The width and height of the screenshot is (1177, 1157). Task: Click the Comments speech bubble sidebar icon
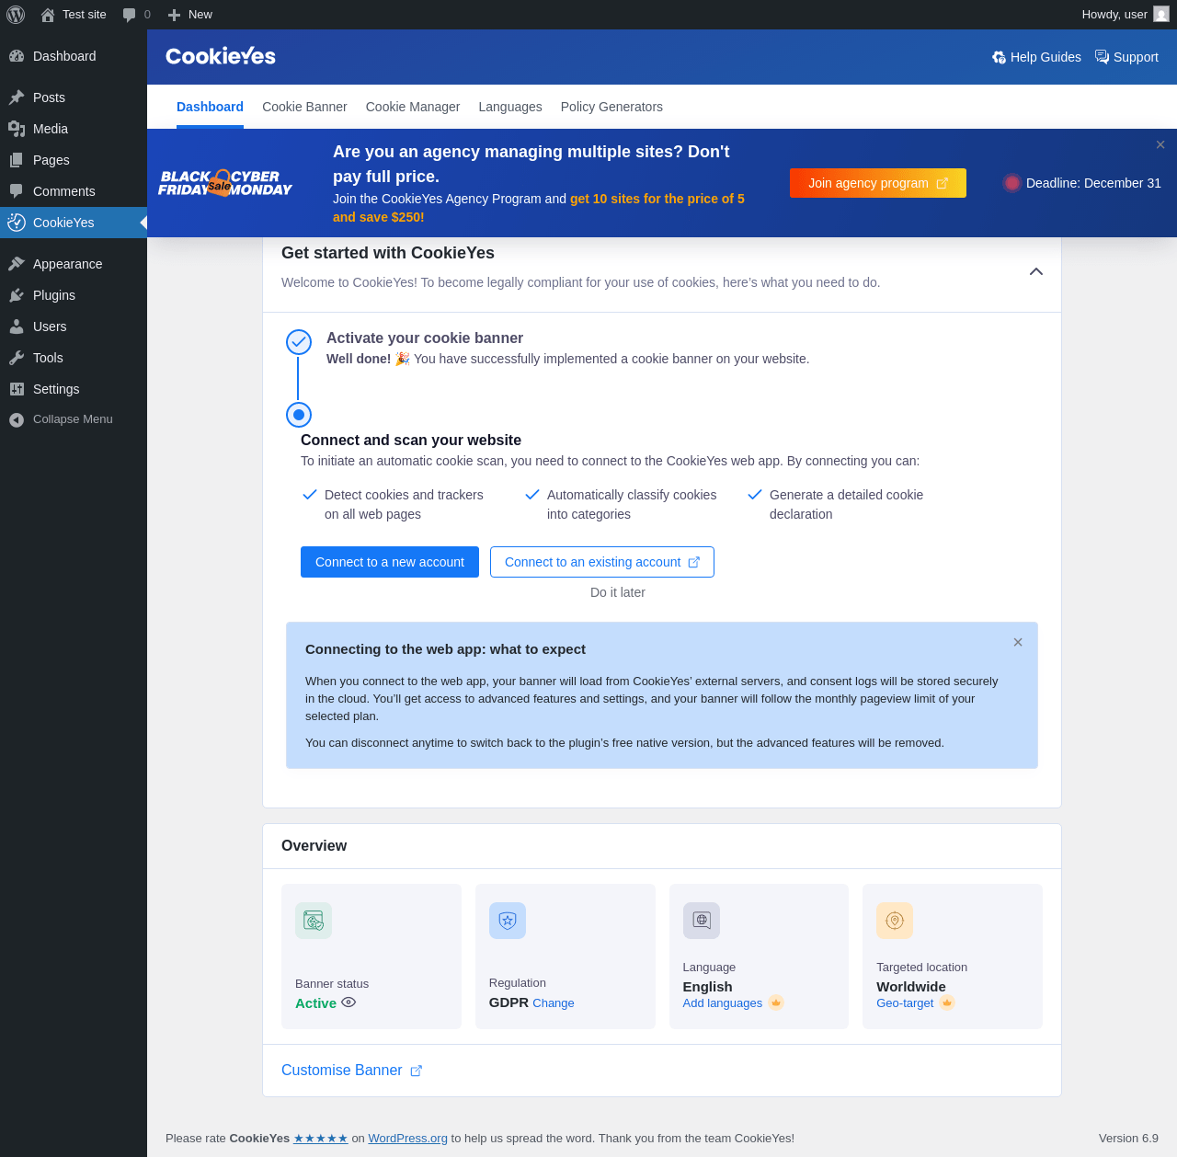(x=17, y=191)
